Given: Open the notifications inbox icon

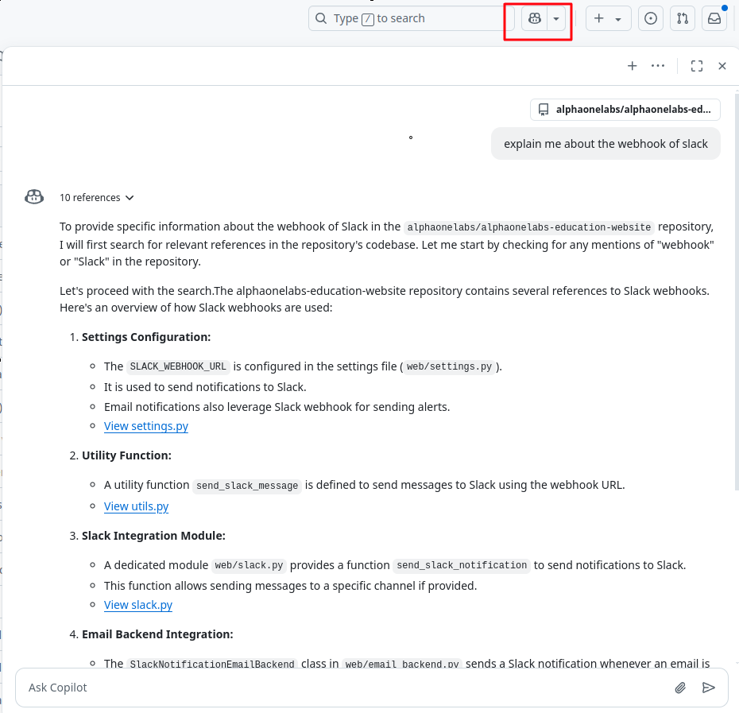Looking at the screenshot, I should (x=714, y=18).
